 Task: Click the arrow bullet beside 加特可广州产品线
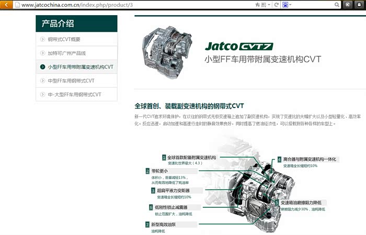click(x=42, y=53)
